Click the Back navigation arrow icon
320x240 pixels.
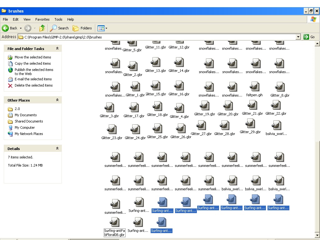5,28
